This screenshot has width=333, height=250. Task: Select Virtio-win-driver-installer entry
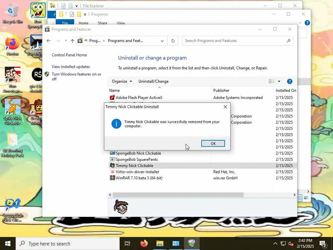coord(138,172)
